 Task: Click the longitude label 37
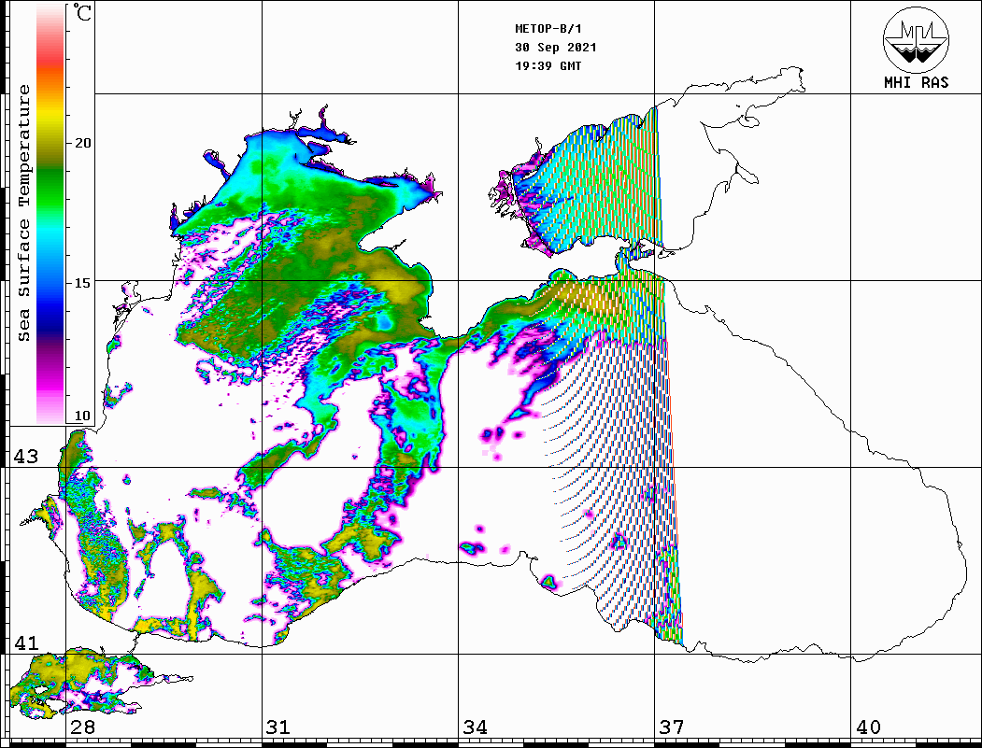(671, 727)
